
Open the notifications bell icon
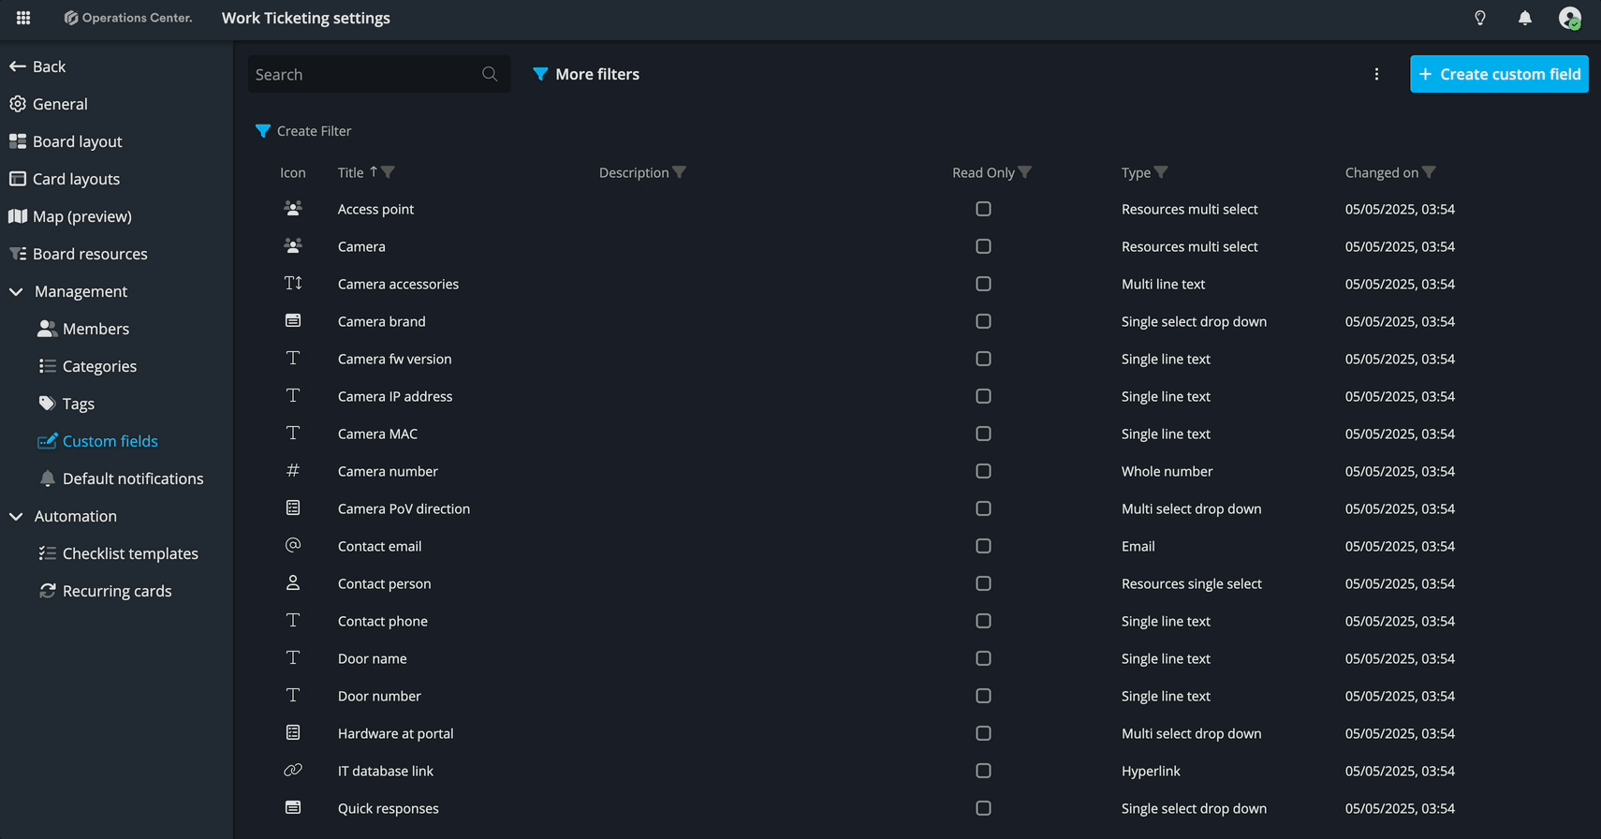click(x=1525, y=18)
